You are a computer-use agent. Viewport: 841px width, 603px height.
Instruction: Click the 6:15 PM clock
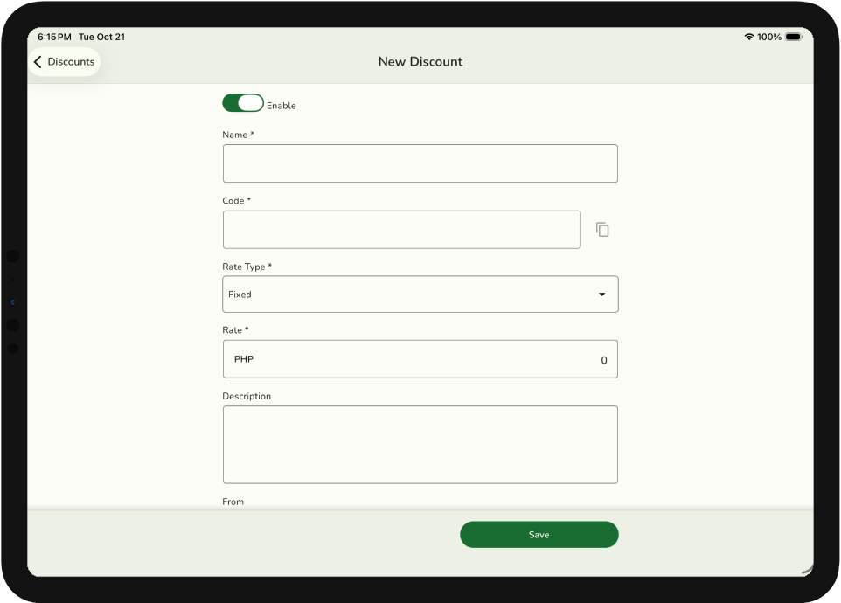coord(54,38)
